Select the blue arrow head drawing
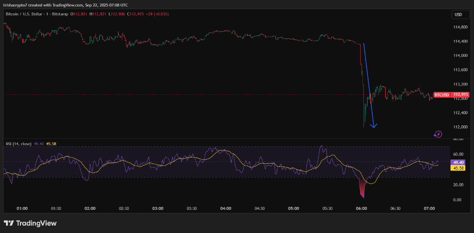474x233 pixels. [374, 125]
